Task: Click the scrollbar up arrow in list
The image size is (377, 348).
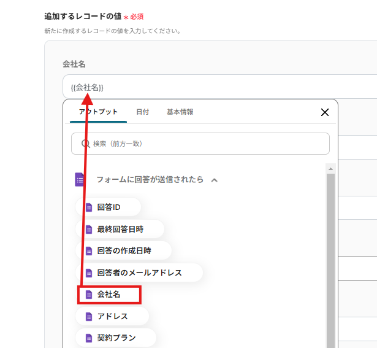Action: (x=330, y=169)
